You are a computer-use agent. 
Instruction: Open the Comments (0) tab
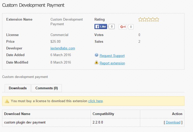(47, 88)
